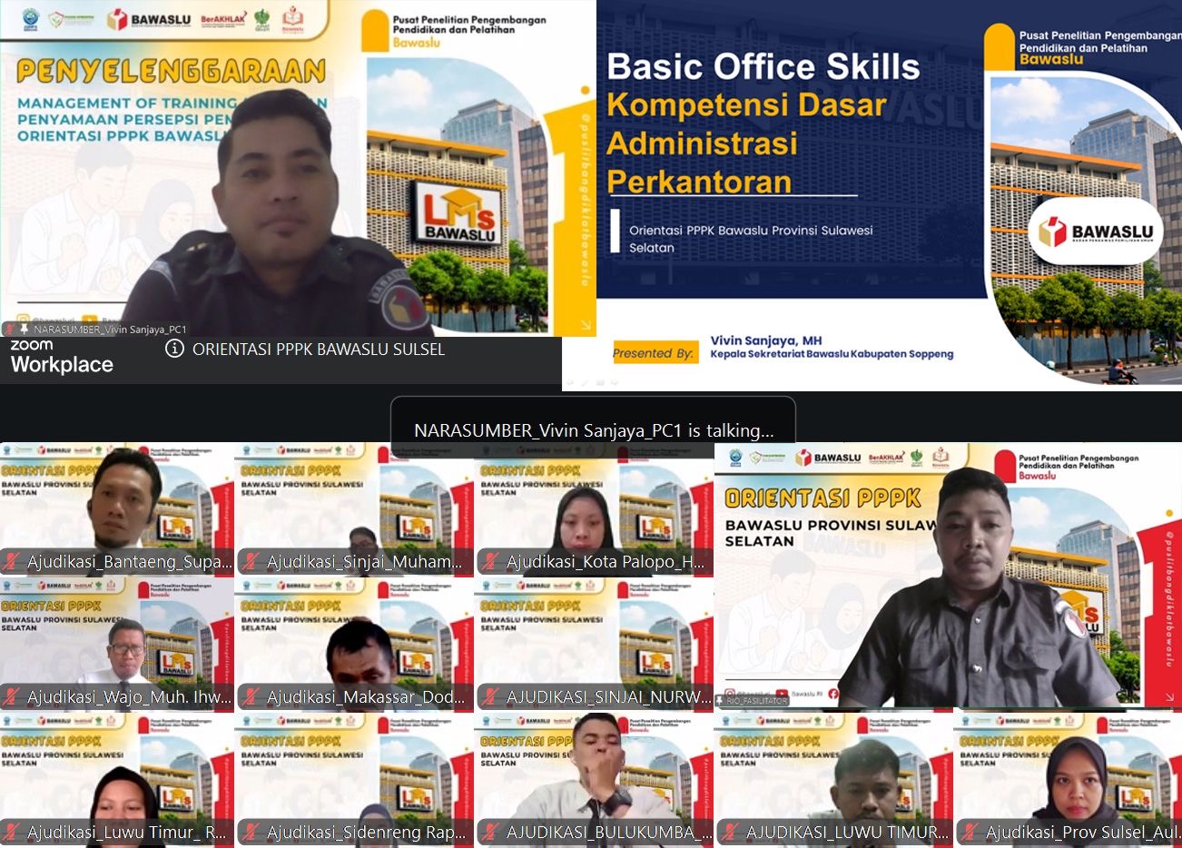Select the Ajudikasi_Makassar_Dod video tile
1182x848 pixels.
pyautogui.click(x=355, y=644)
